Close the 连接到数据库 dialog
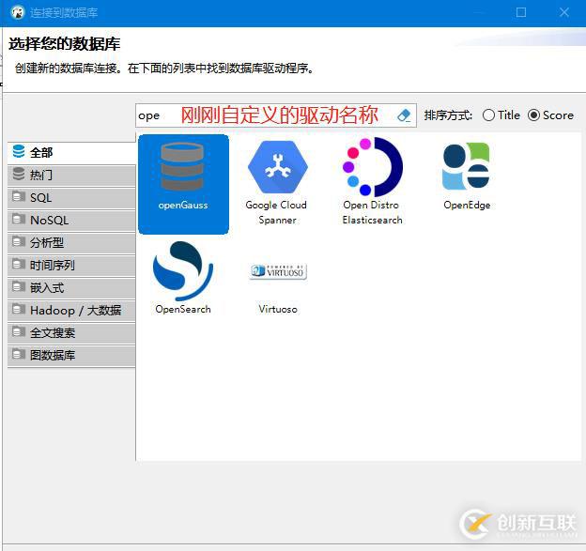The width and height of the screenshot is (586, 551). (564, 12)
